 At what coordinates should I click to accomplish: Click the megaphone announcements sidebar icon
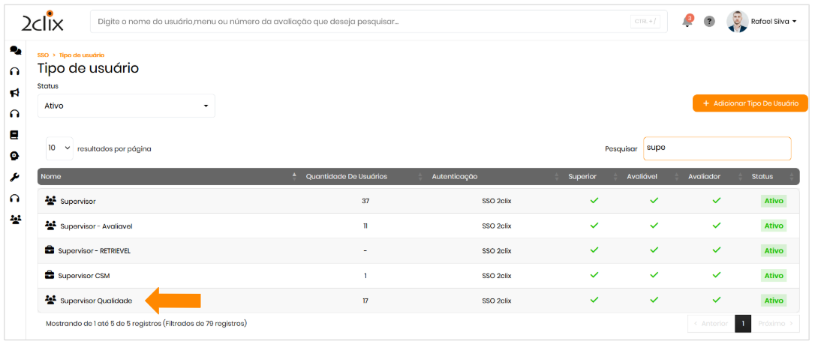coord(14,93)
